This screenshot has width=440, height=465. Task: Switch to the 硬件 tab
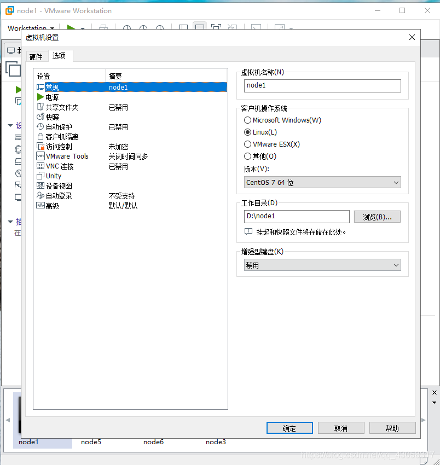(x=36, y=57)
